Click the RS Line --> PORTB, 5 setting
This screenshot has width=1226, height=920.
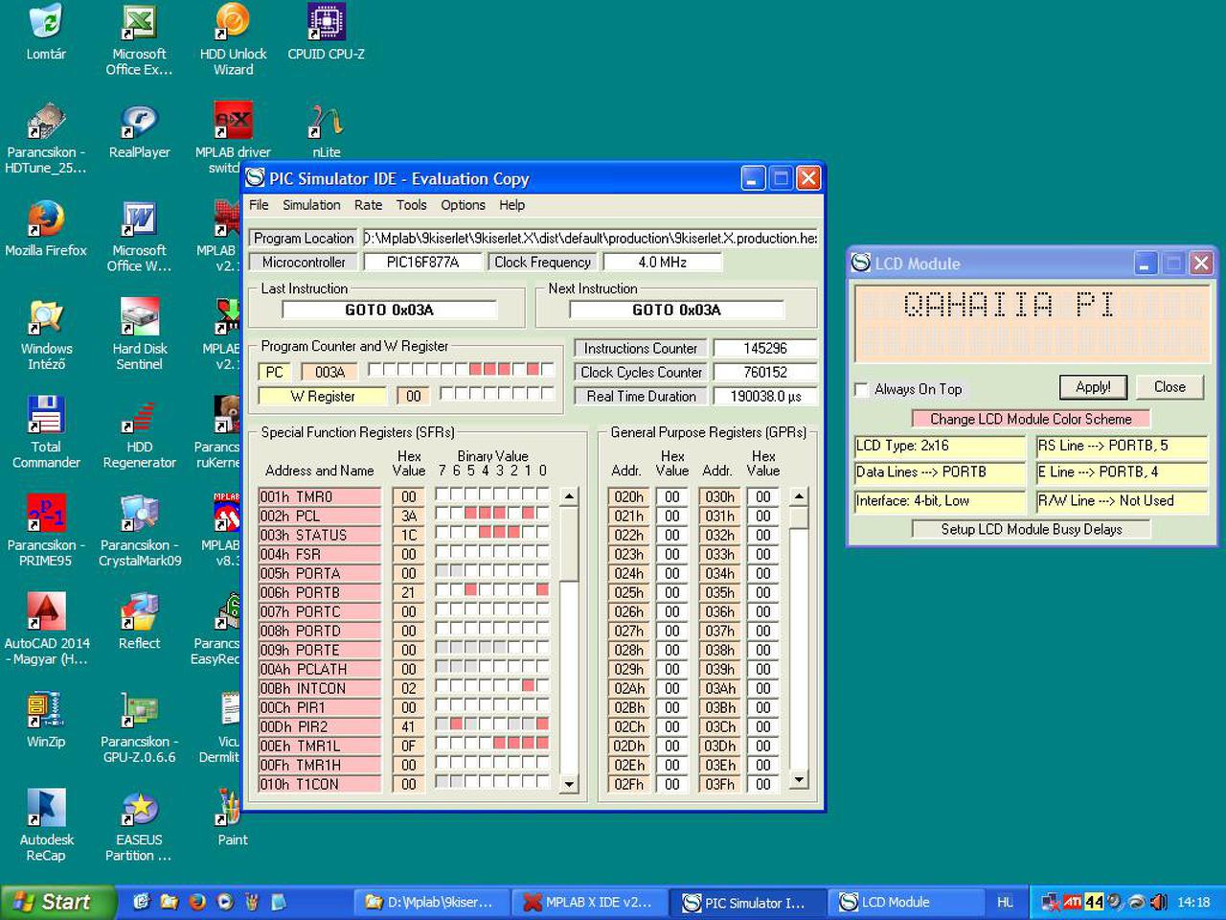(1122, 446)
